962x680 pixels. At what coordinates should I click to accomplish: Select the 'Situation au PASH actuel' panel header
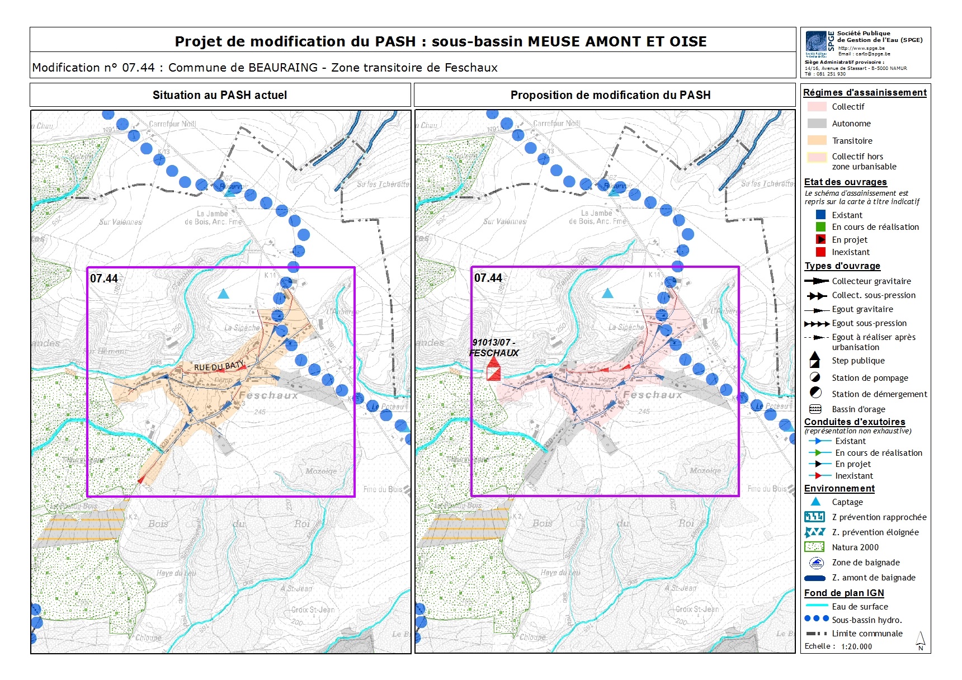tap(220, 95)
